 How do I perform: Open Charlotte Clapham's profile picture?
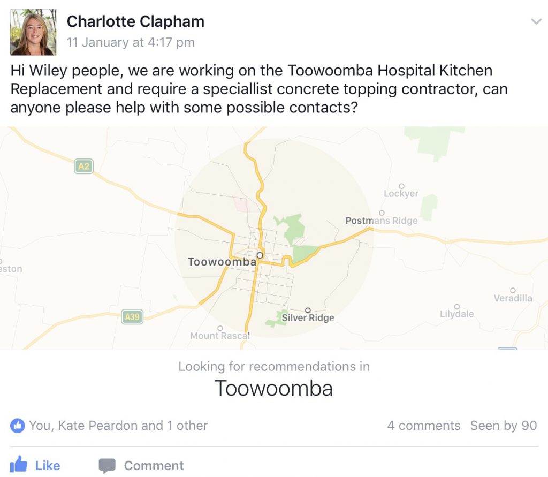[x=33, y=32]
